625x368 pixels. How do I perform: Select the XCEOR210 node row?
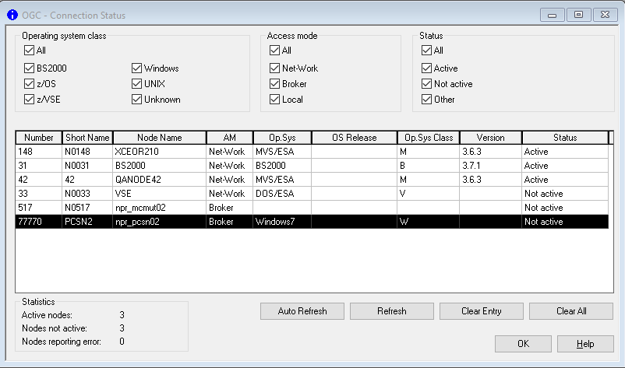click(159, 152)
